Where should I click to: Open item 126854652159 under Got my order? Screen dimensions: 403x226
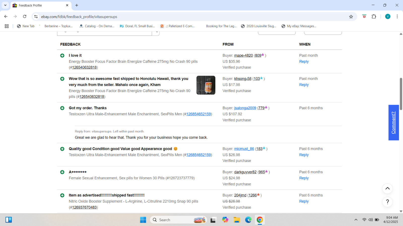(198, 114)
